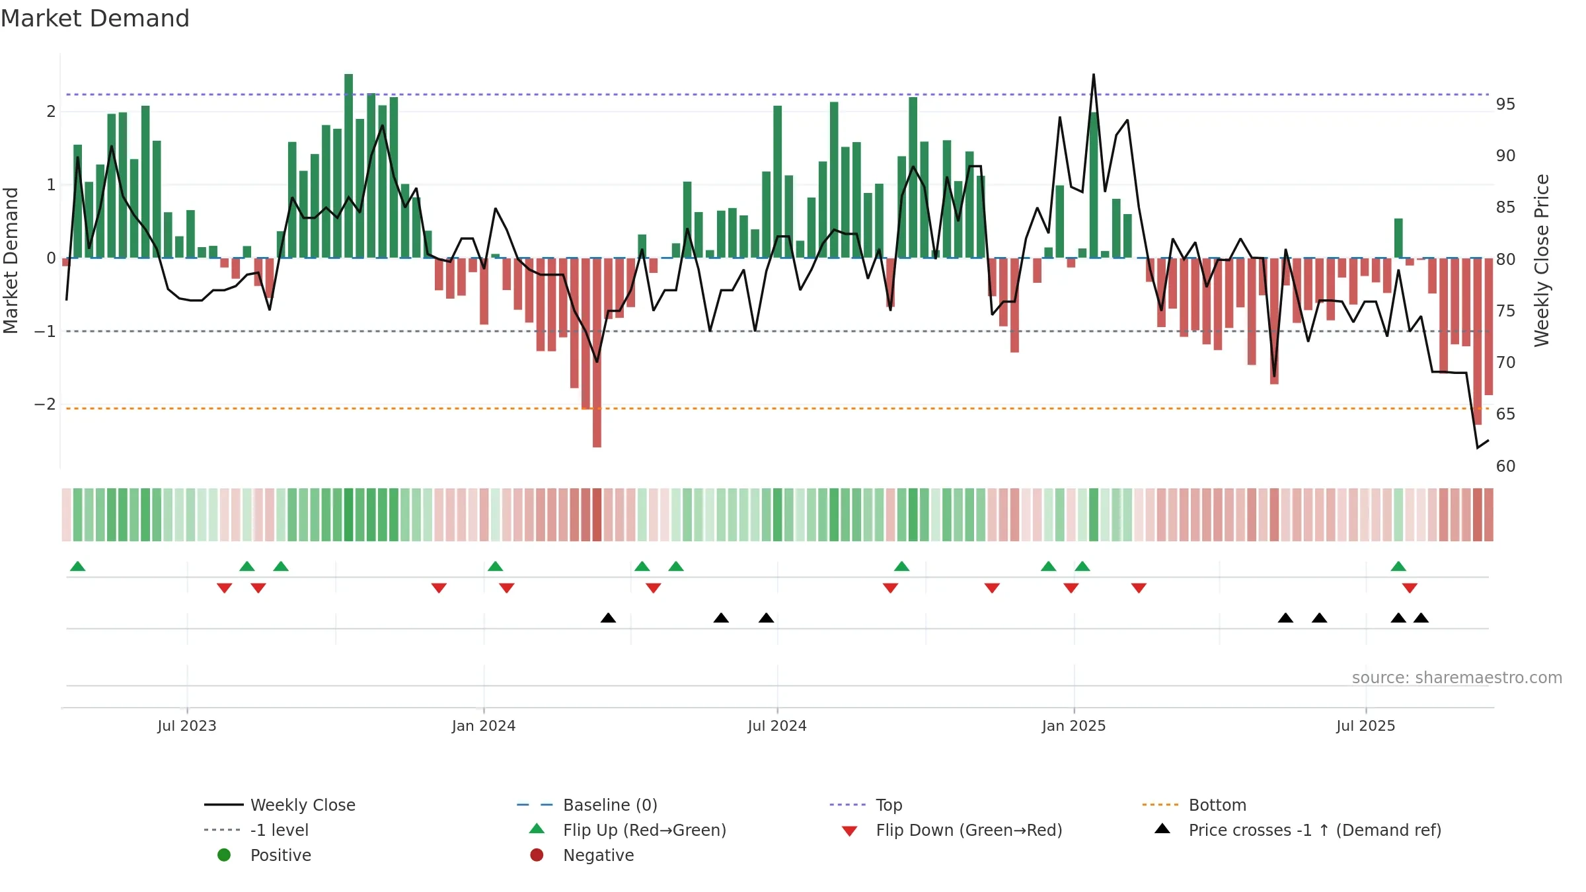This screenshot has width=1586, height=892.
Task: Click the leftmost black price-cross triangle marker
Action: point(608,618)
